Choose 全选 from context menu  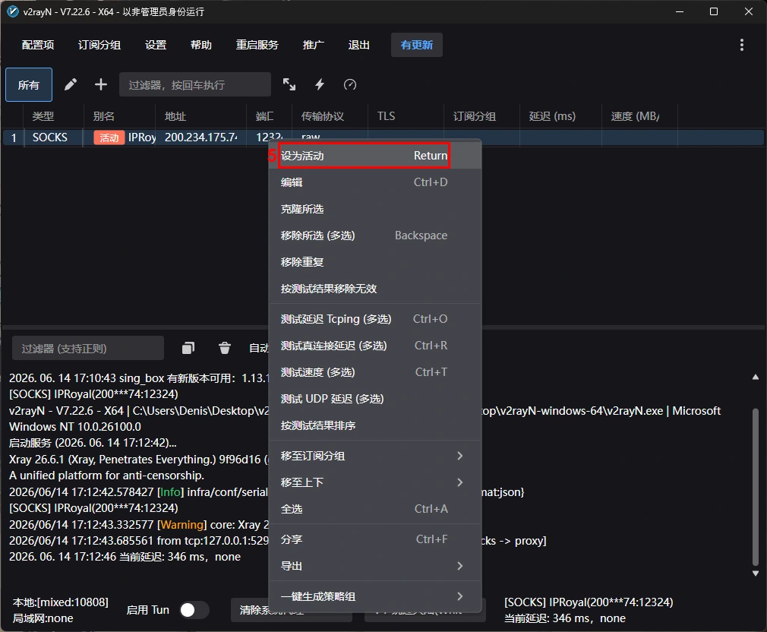point(374,509)
